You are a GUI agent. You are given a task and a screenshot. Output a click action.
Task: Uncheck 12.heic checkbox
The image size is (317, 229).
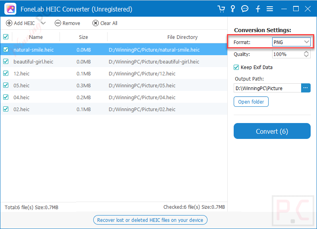6,73
